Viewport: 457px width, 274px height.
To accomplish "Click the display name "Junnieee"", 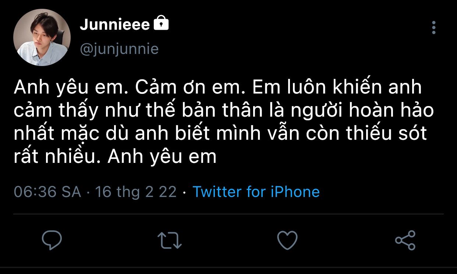I will tap(115, 25).
